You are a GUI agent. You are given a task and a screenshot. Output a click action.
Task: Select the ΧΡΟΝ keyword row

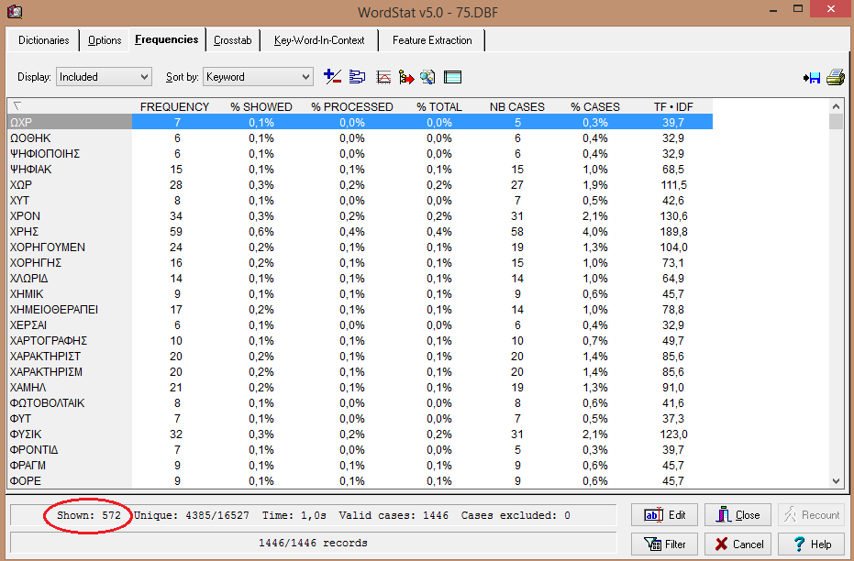click(360, 215)
